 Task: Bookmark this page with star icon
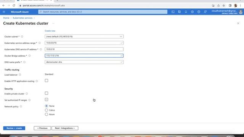pyautogui.click(x=224, y=5)
